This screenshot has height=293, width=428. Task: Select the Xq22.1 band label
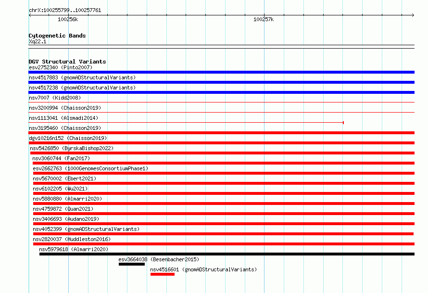(38, 41)
